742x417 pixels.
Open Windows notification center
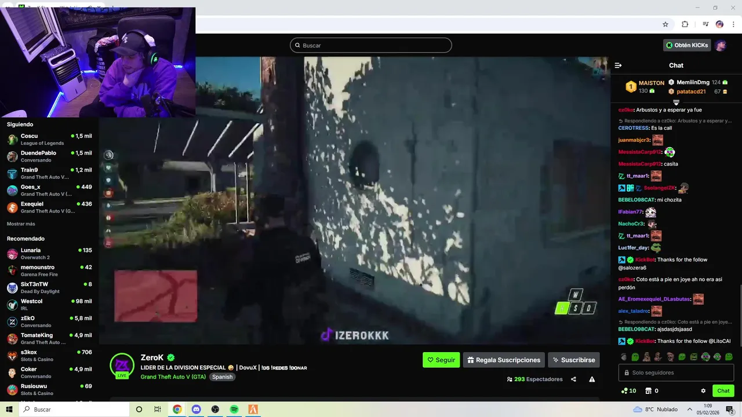tap(730, 409)
